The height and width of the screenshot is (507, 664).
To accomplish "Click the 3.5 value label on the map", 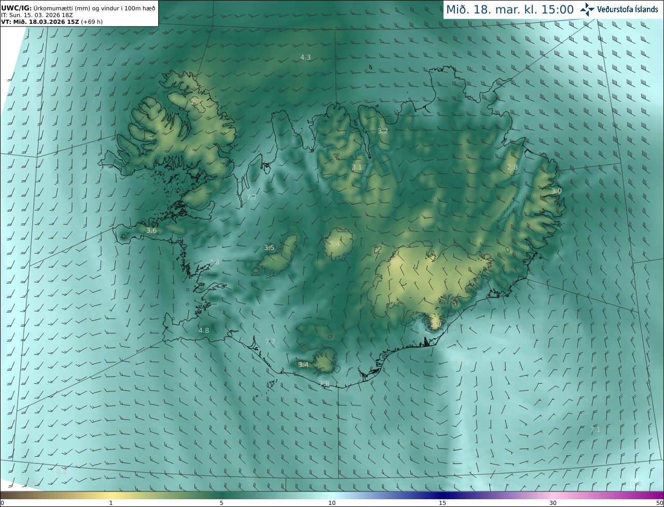I will pos(269,247).
